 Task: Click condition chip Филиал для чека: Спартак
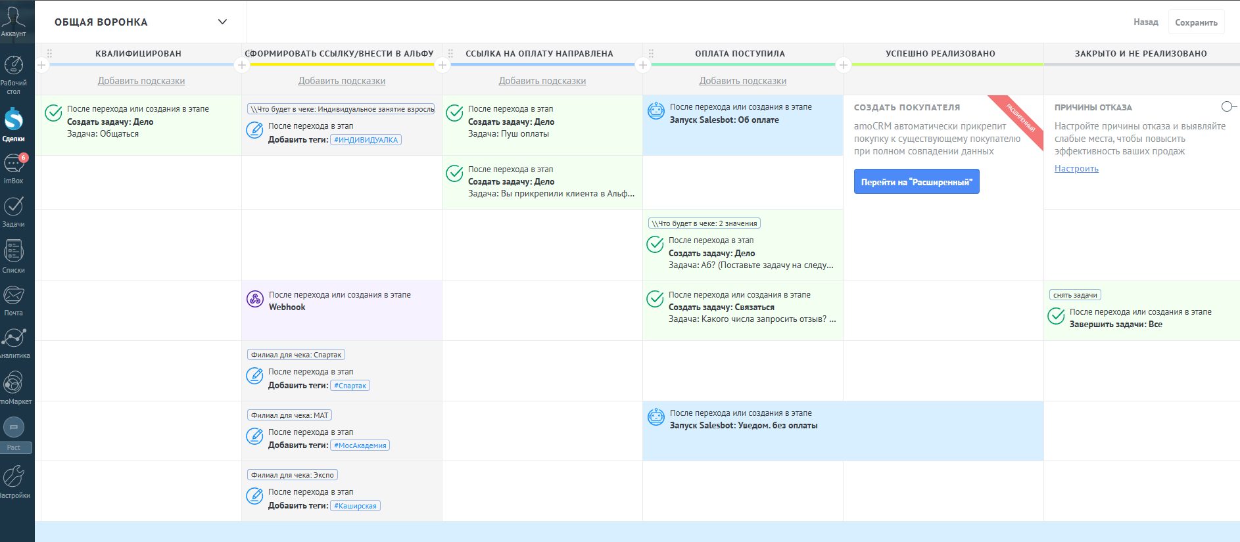click(x=297, y=355)
